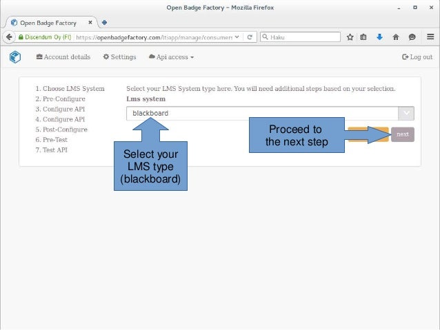The image size is (440, 330).
Task: Minimize the Firefox window
Action: 399,8
